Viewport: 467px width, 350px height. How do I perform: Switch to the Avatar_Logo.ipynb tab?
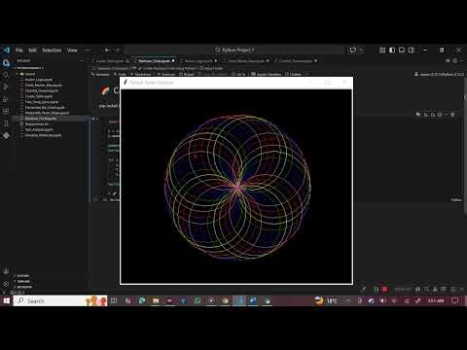click(x=198, y=61)
